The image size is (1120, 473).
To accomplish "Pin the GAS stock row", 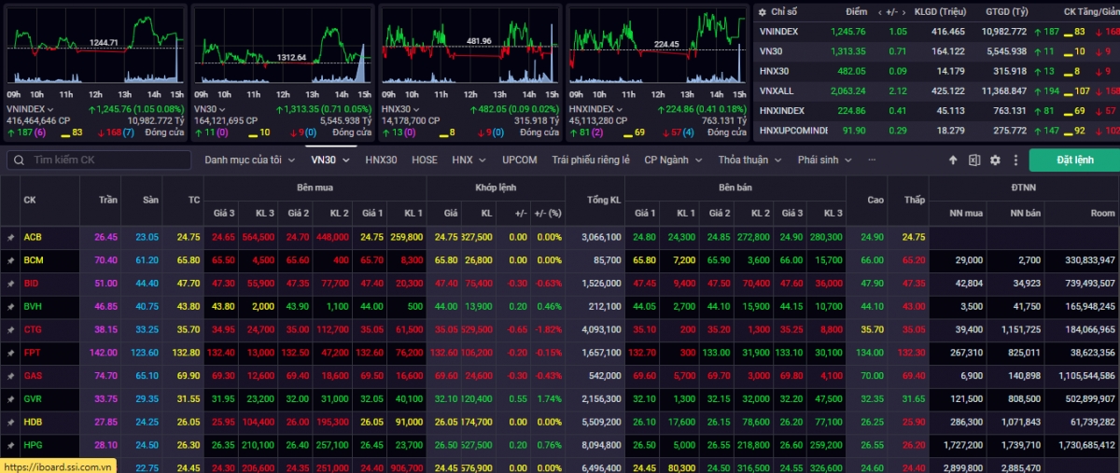I will coord(10,375).
